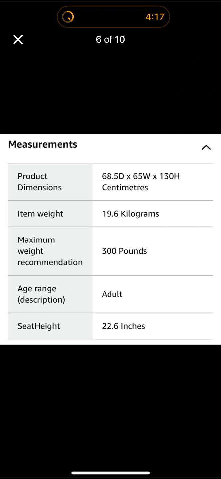Tap the home indicator bar
The image size is (221, 479).
pyautogui.click(x=110, y=473)
